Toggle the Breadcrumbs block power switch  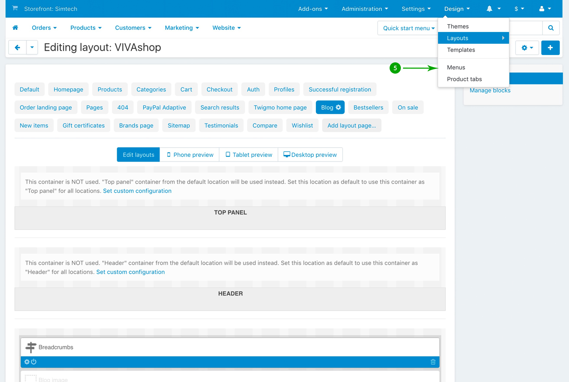(34, 362)
